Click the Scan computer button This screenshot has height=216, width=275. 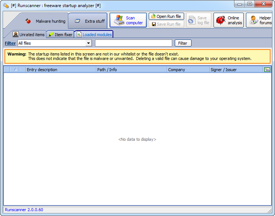(x=128, y=20)
